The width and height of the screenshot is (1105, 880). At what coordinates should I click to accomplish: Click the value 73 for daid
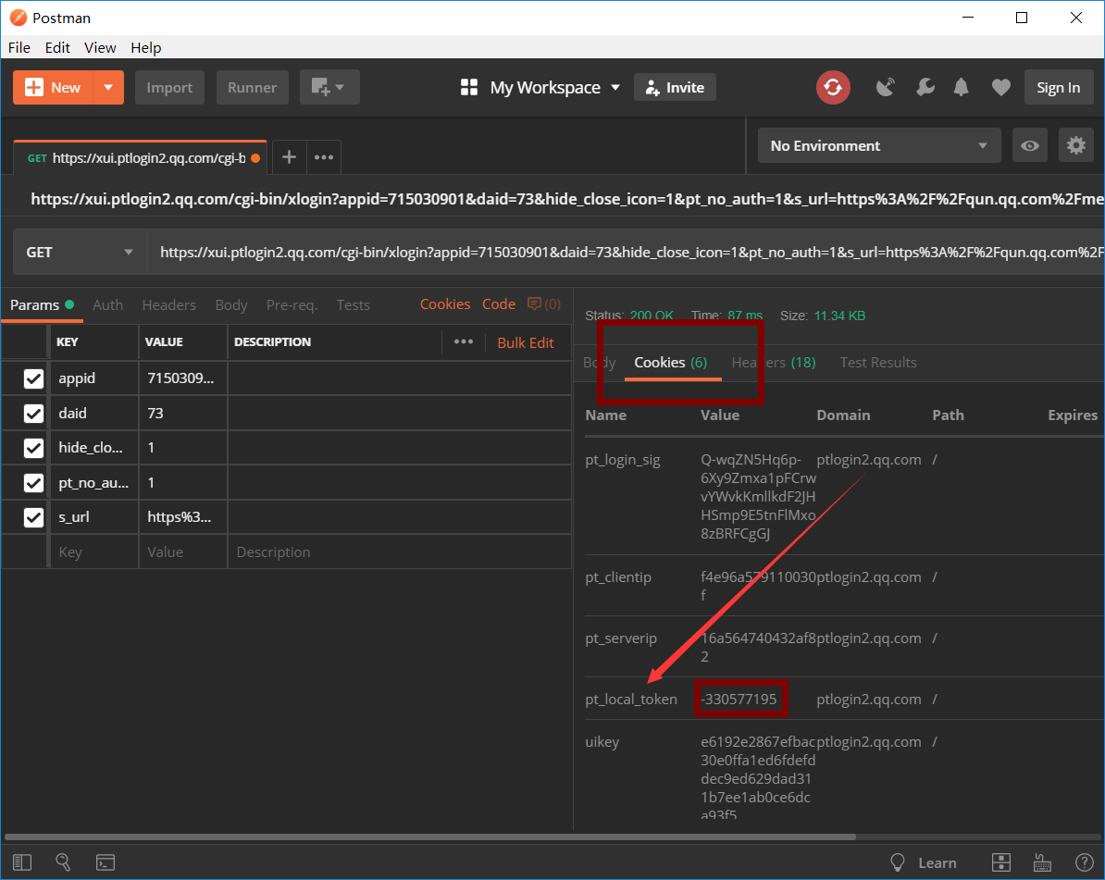[x=155, y=413]
